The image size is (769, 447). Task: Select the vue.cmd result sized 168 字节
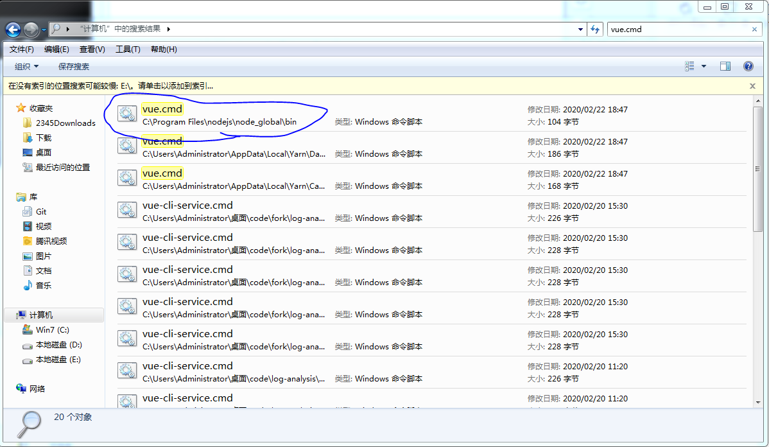tap(431, 180)
